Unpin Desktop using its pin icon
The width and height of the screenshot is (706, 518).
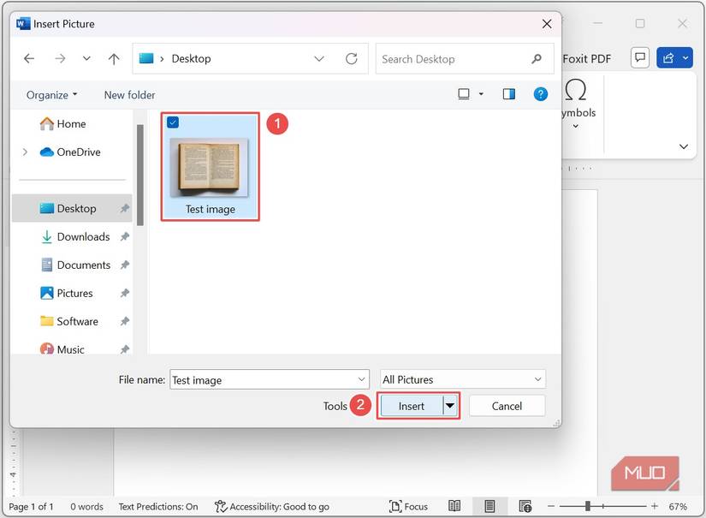click(125, 208)
